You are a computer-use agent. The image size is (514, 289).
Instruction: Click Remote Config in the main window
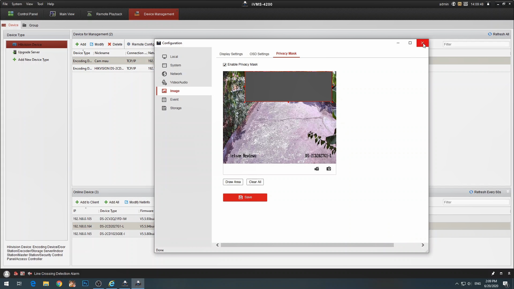point(141,44)
